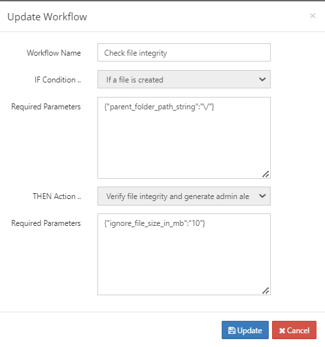Grab the resize handle of the ignore_file_size_in_mb textarea

265,291
